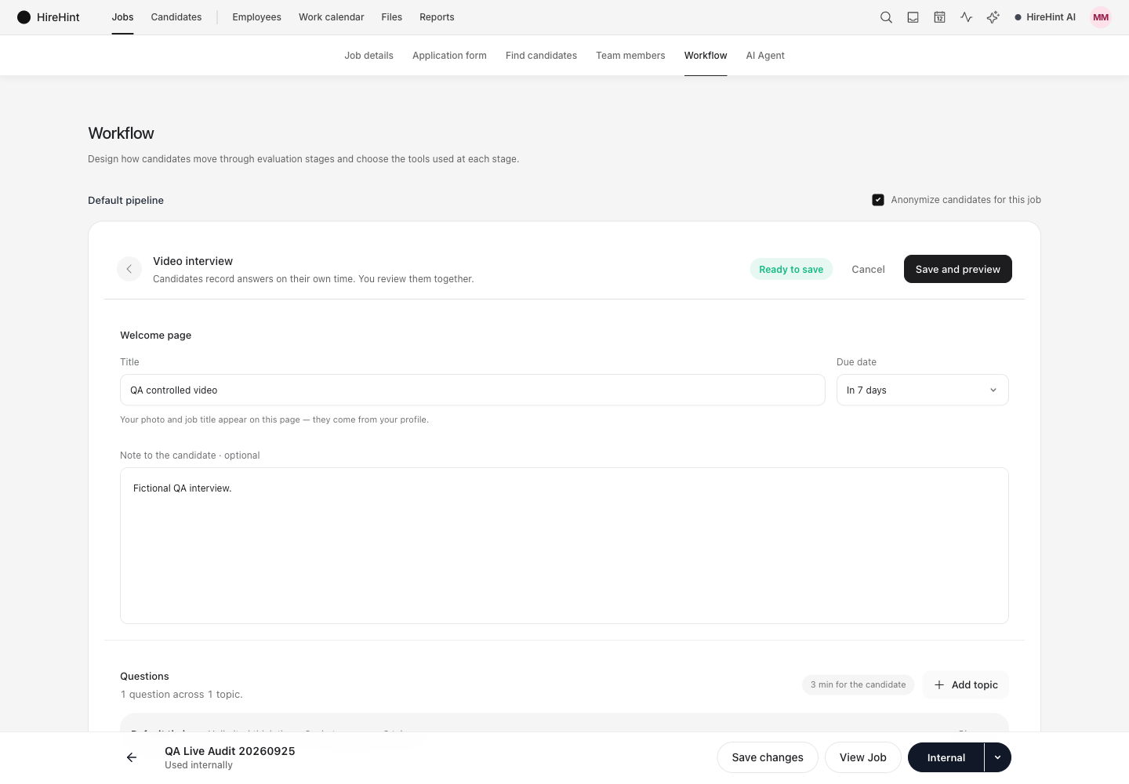Cancel the video interview edits
Image resolution: width=1129 pixels, height=784 pixels.
tap(868, 269)
